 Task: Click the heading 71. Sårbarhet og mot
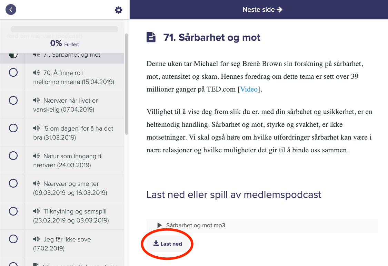click(212, 37)
